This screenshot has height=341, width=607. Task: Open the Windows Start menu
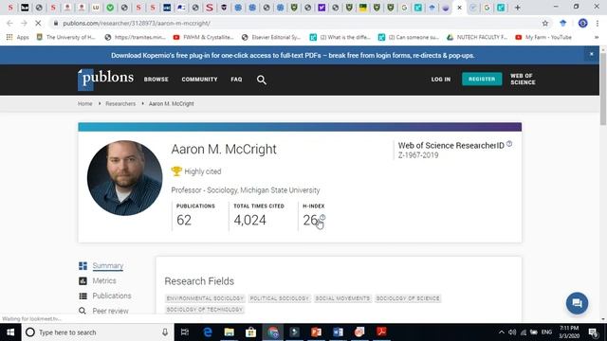pos(10,332)
